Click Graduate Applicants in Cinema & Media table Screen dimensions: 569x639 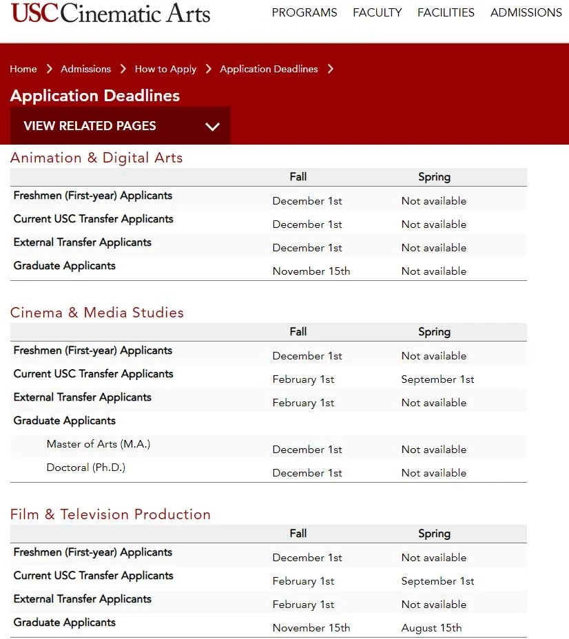(64, 421)
